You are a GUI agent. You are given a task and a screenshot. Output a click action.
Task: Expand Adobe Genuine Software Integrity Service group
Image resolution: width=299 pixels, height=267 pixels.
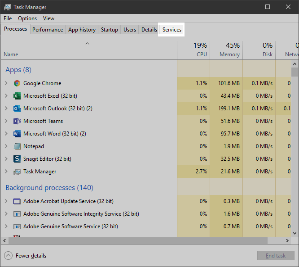point(6,214)
